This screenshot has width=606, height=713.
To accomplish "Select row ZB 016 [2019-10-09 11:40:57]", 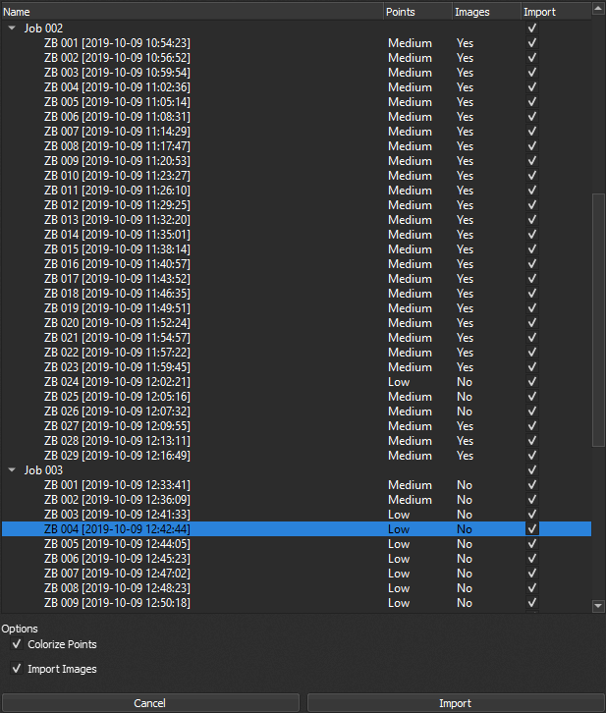I will pyautogui.click(x=297, y=264).
